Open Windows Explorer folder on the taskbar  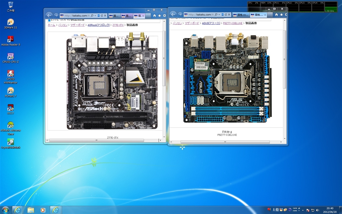tap(31, 210)
